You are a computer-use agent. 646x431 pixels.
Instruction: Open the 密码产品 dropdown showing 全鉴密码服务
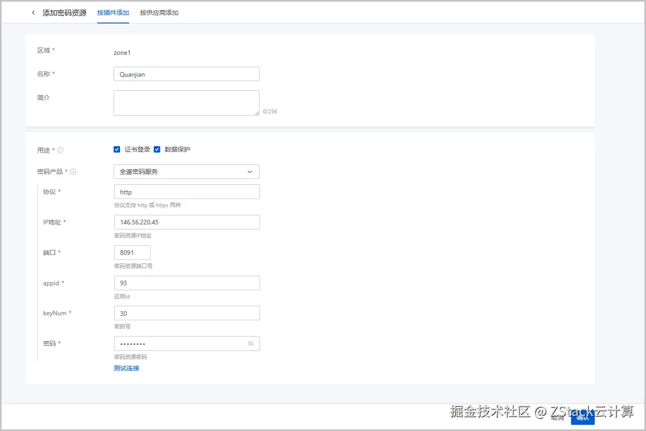point(186,171)
